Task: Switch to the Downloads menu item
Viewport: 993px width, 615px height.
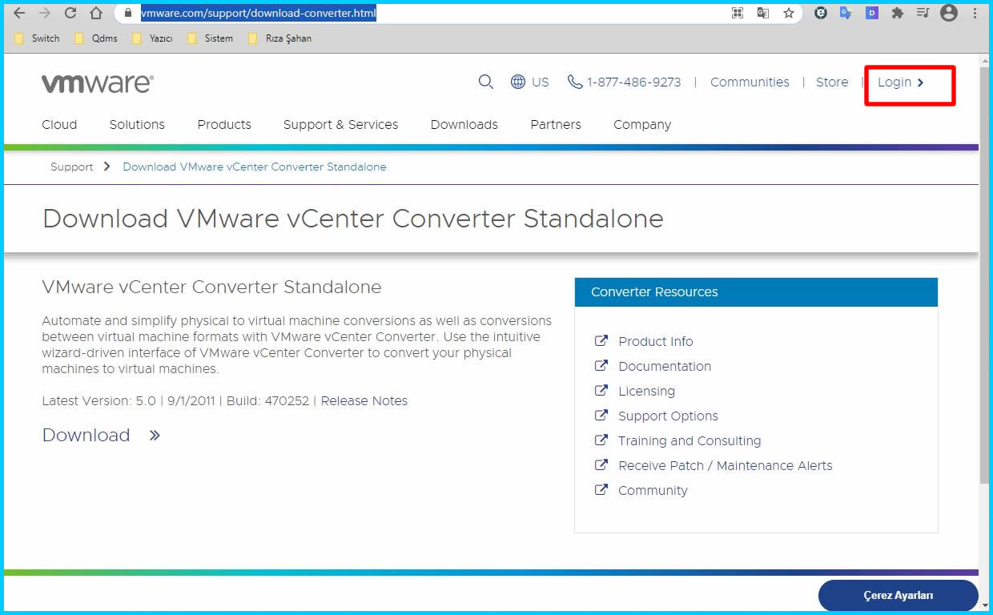Action: 464,124
